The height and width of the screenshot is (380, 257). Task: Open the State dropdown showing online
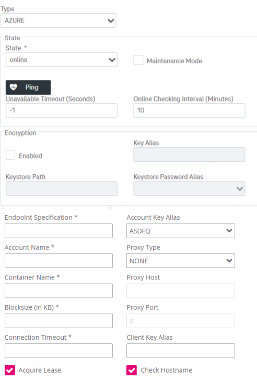click(x=62, y=60)
